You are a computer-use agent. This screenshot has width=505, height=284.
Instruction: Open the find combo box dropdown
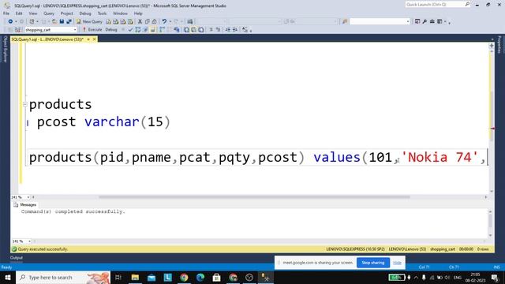[408, 21]
